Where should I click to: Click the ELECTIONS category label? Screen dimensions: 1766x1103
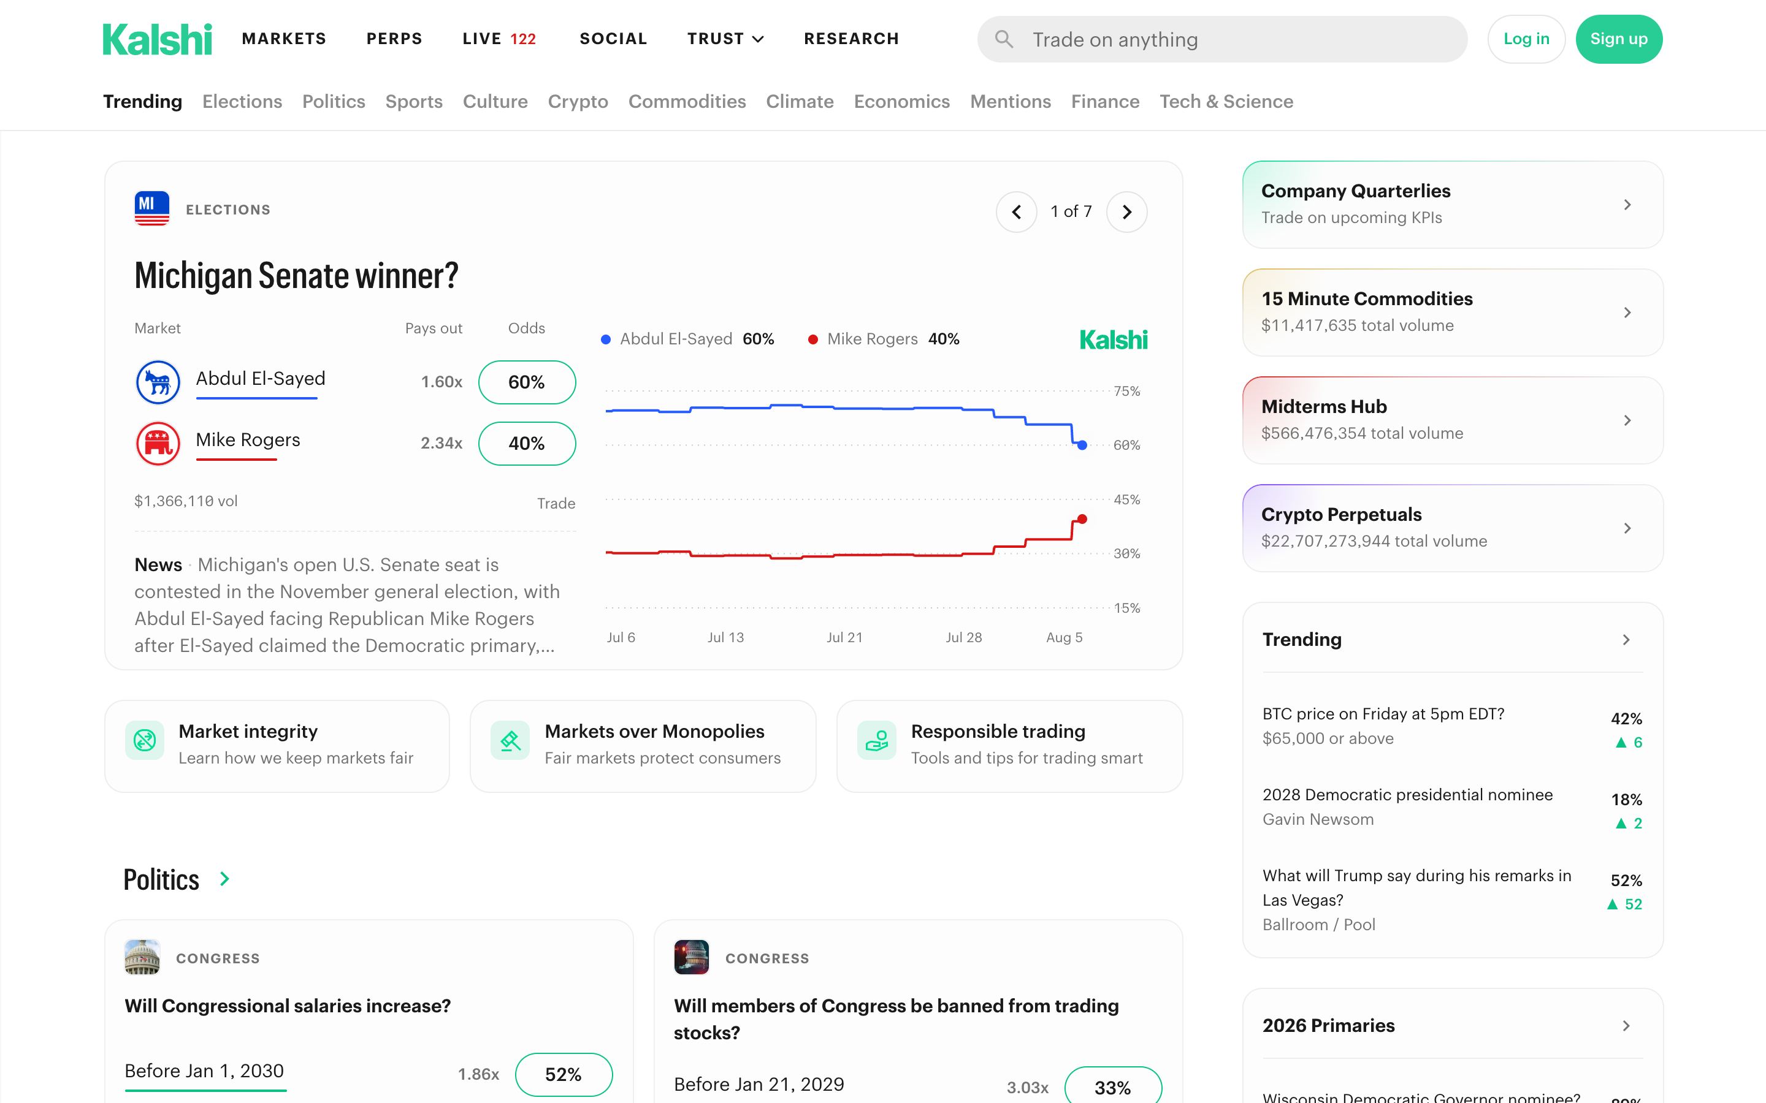coord(227,210)
